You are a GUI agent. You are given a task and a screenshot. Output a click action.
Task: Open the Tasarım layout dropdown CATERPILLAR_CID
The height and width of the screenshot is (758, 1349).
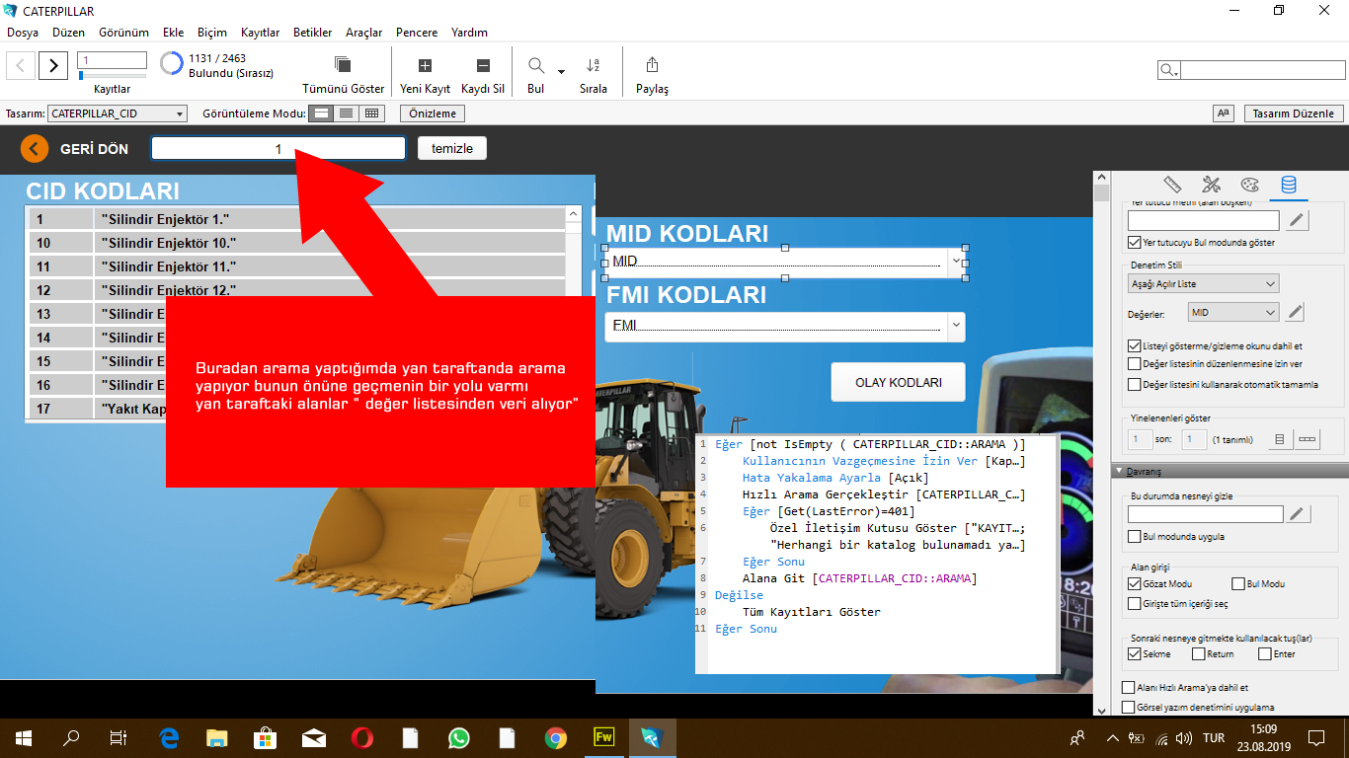(117, 114)
